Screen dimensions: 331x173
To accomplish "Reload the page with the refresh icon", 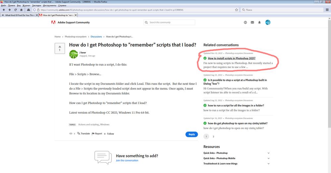I will click(15, 10).
